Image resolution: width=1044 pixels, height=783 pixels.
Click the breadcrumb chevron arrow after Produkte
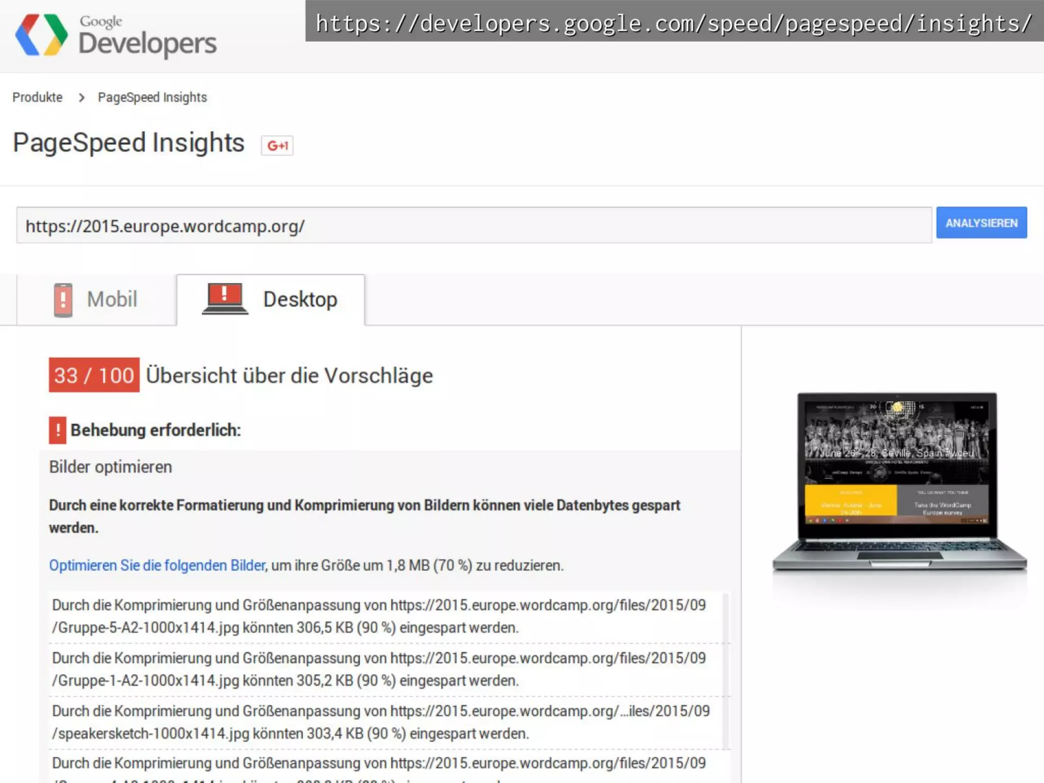point(81,97)
